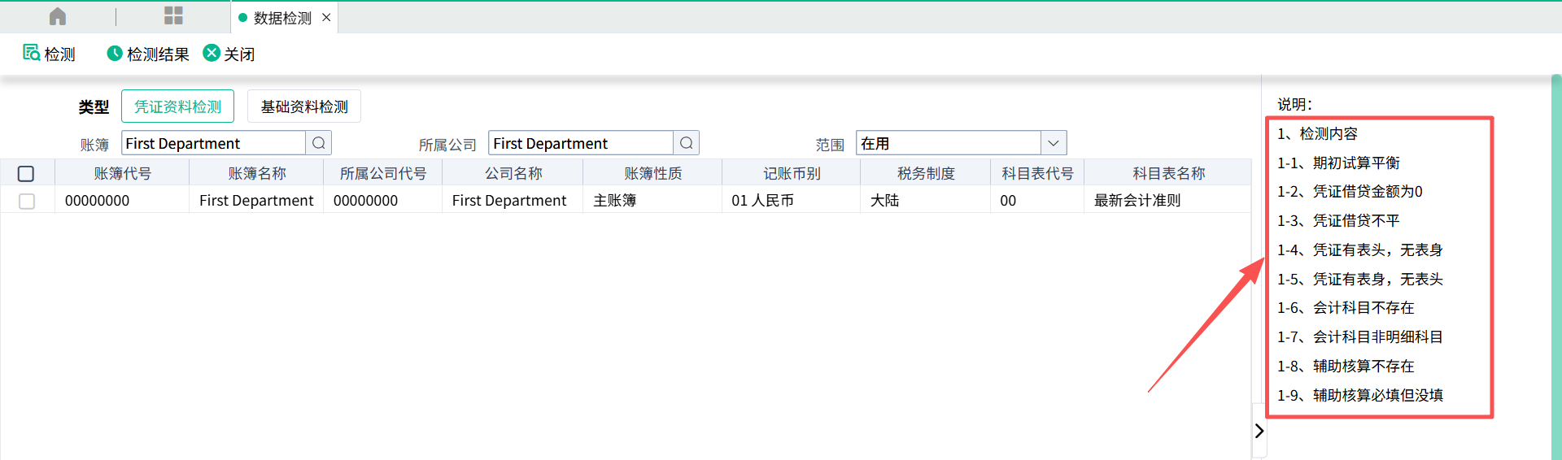Click search icon in 账簿 field
Viewport: 1562px width, 460px height.
click(319, 143)
